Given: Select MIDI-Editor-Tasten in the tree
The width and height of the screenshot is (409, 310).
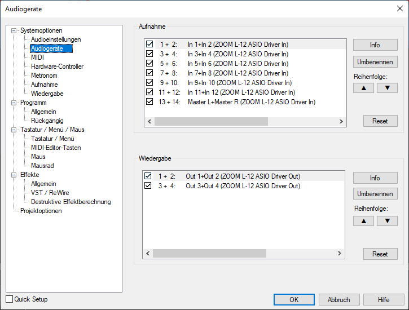Looking at the screenshot, I should click(x=56, y=148).
